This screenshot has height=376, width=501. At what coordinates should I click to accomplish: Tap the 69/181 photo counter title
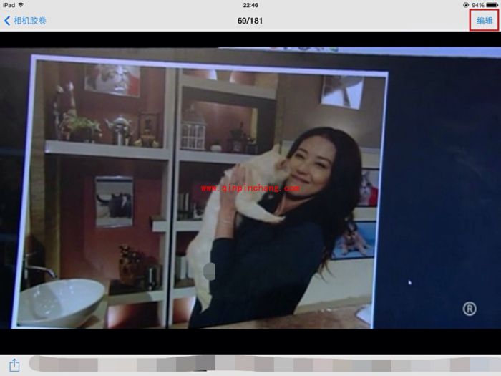pos(250,21)
